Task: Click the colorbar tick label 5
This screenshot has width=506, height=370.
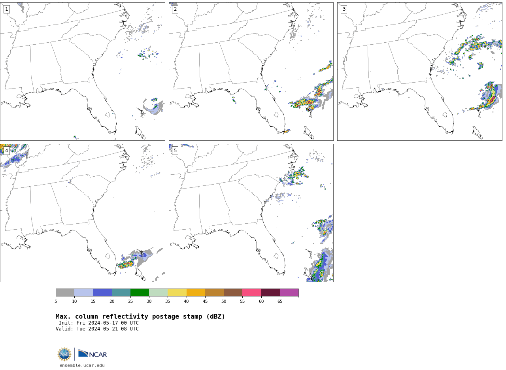Action: pos(56,302)
